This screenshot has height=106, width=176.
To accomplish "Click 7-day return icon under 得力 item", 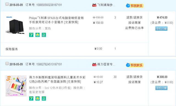I will [31, 99].
